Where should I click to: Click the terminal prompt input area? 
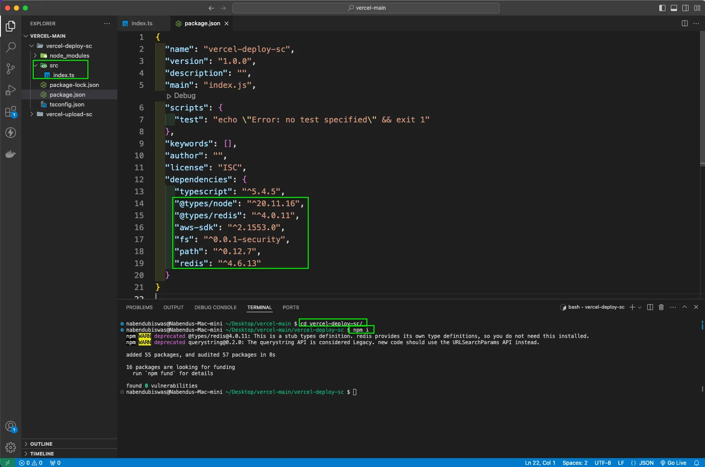pos(354,392)
